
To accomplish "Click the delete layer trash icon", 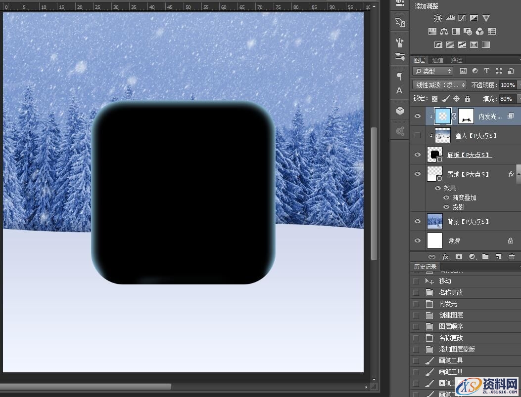I will 512,257.
